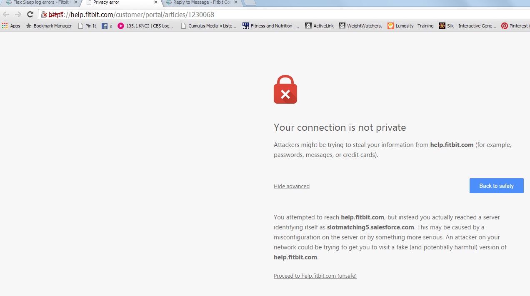This screenshot has height=296, width=530.
Task: Open the Pin It bookmark
Action: (87, 26)
